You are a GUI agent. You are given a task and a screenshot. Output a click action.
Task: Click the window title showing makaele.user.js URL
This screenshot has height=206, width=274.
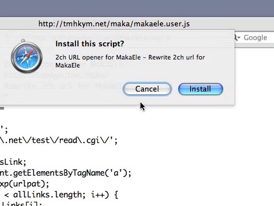[114, 24]
